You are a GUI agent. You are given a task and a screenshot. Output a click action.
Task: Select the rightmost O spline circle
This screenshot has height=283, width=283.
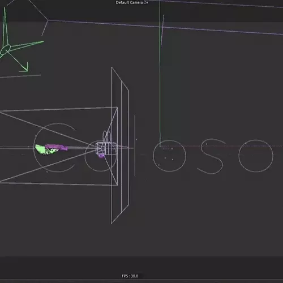[x=256, y=156]
